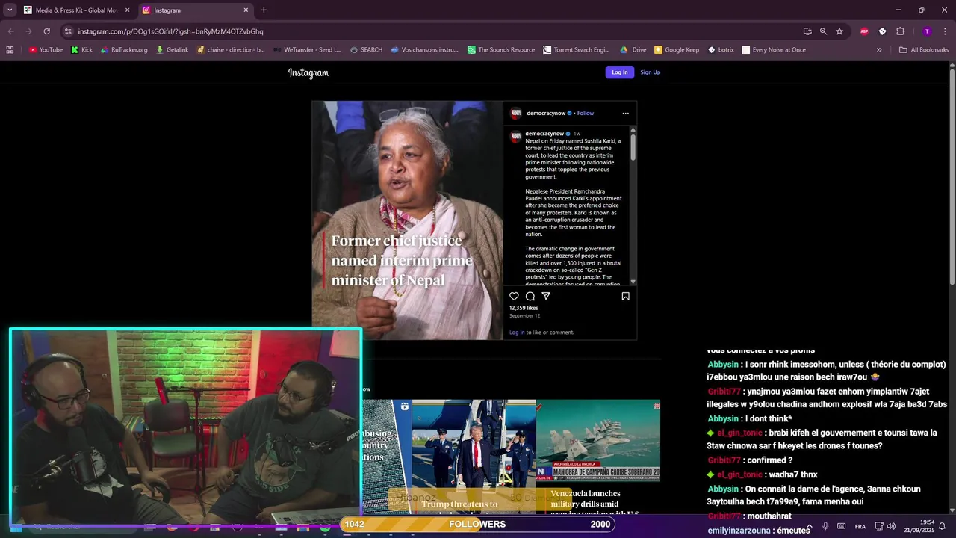Share the post with the paper plane icon

pyautogui.click(x=546, y=296)
